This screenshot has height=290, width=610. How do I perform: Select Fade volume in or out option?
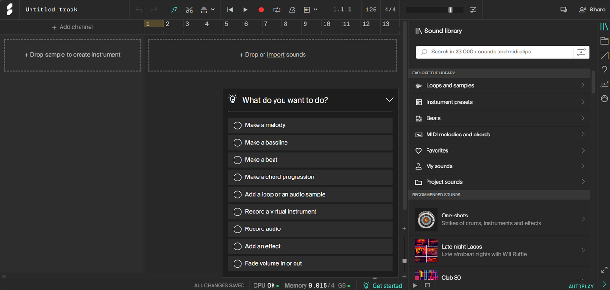tap(310, 263)
